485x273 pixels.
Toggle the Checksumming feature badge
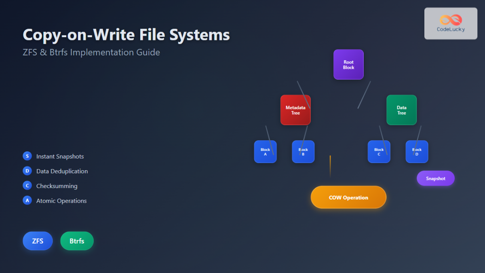[27, 185]
